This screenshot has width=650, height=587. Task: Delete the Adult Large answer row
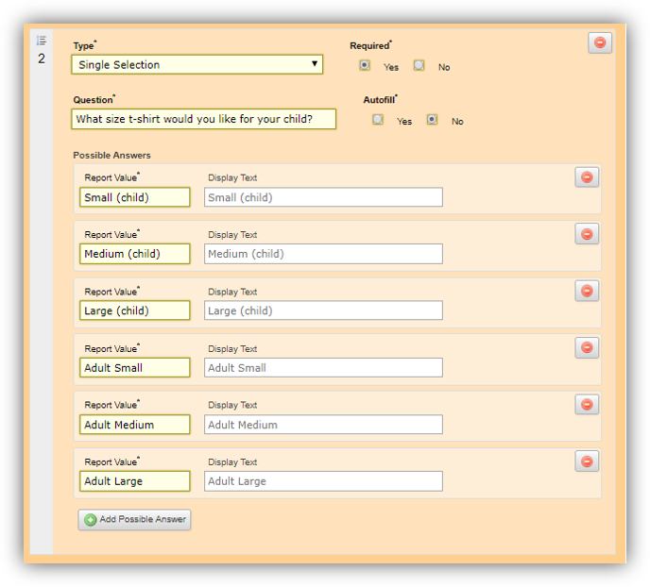coord(587,461)
